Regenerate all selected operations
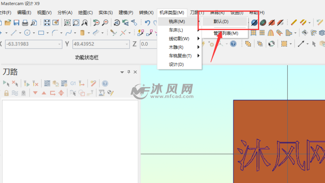Image resolution: width=325 pixels, height=183 pixels. pyautogui.click(x=27, y=84)
